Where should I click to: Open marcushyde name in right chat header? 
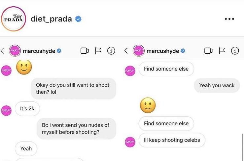point(163,51)
